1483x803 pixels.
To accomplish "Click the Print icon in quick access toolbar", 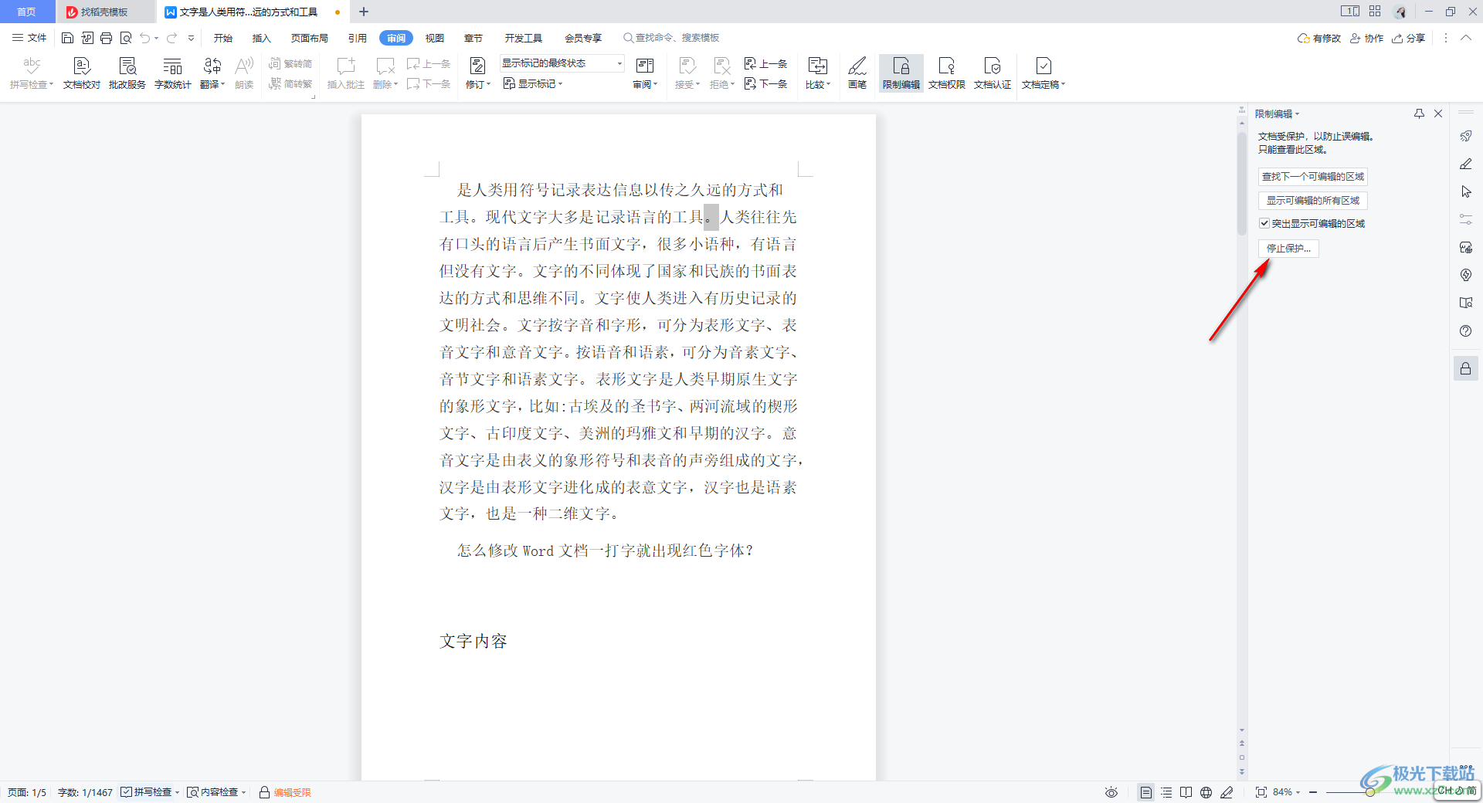I will tap(107, 38).
